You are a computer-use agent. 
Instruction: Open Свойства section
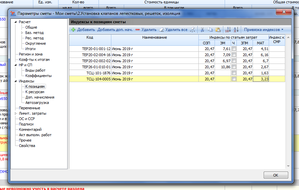[x=27, y=146]
